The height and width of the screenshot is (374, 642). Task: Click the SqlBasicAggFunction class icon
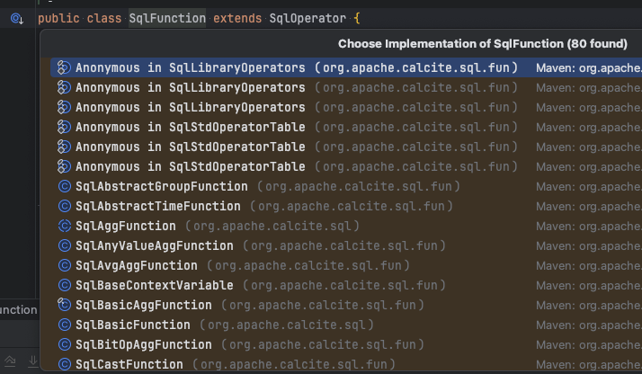pos(64,305)
